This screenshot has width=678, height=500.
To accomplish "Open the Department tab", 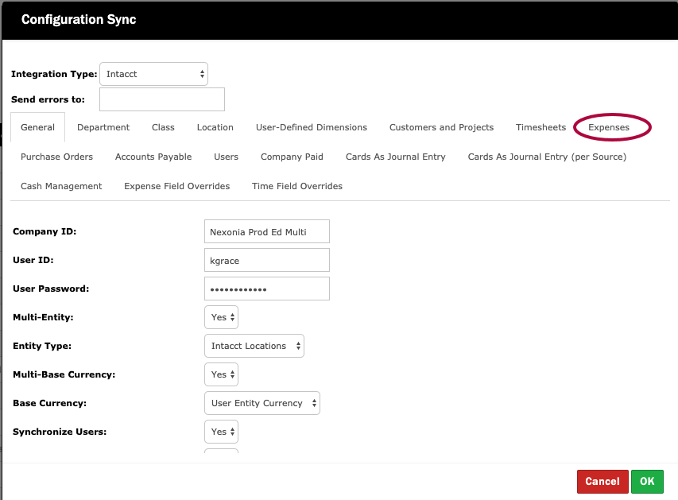I will pyautogui.click(x=103, y=127).
